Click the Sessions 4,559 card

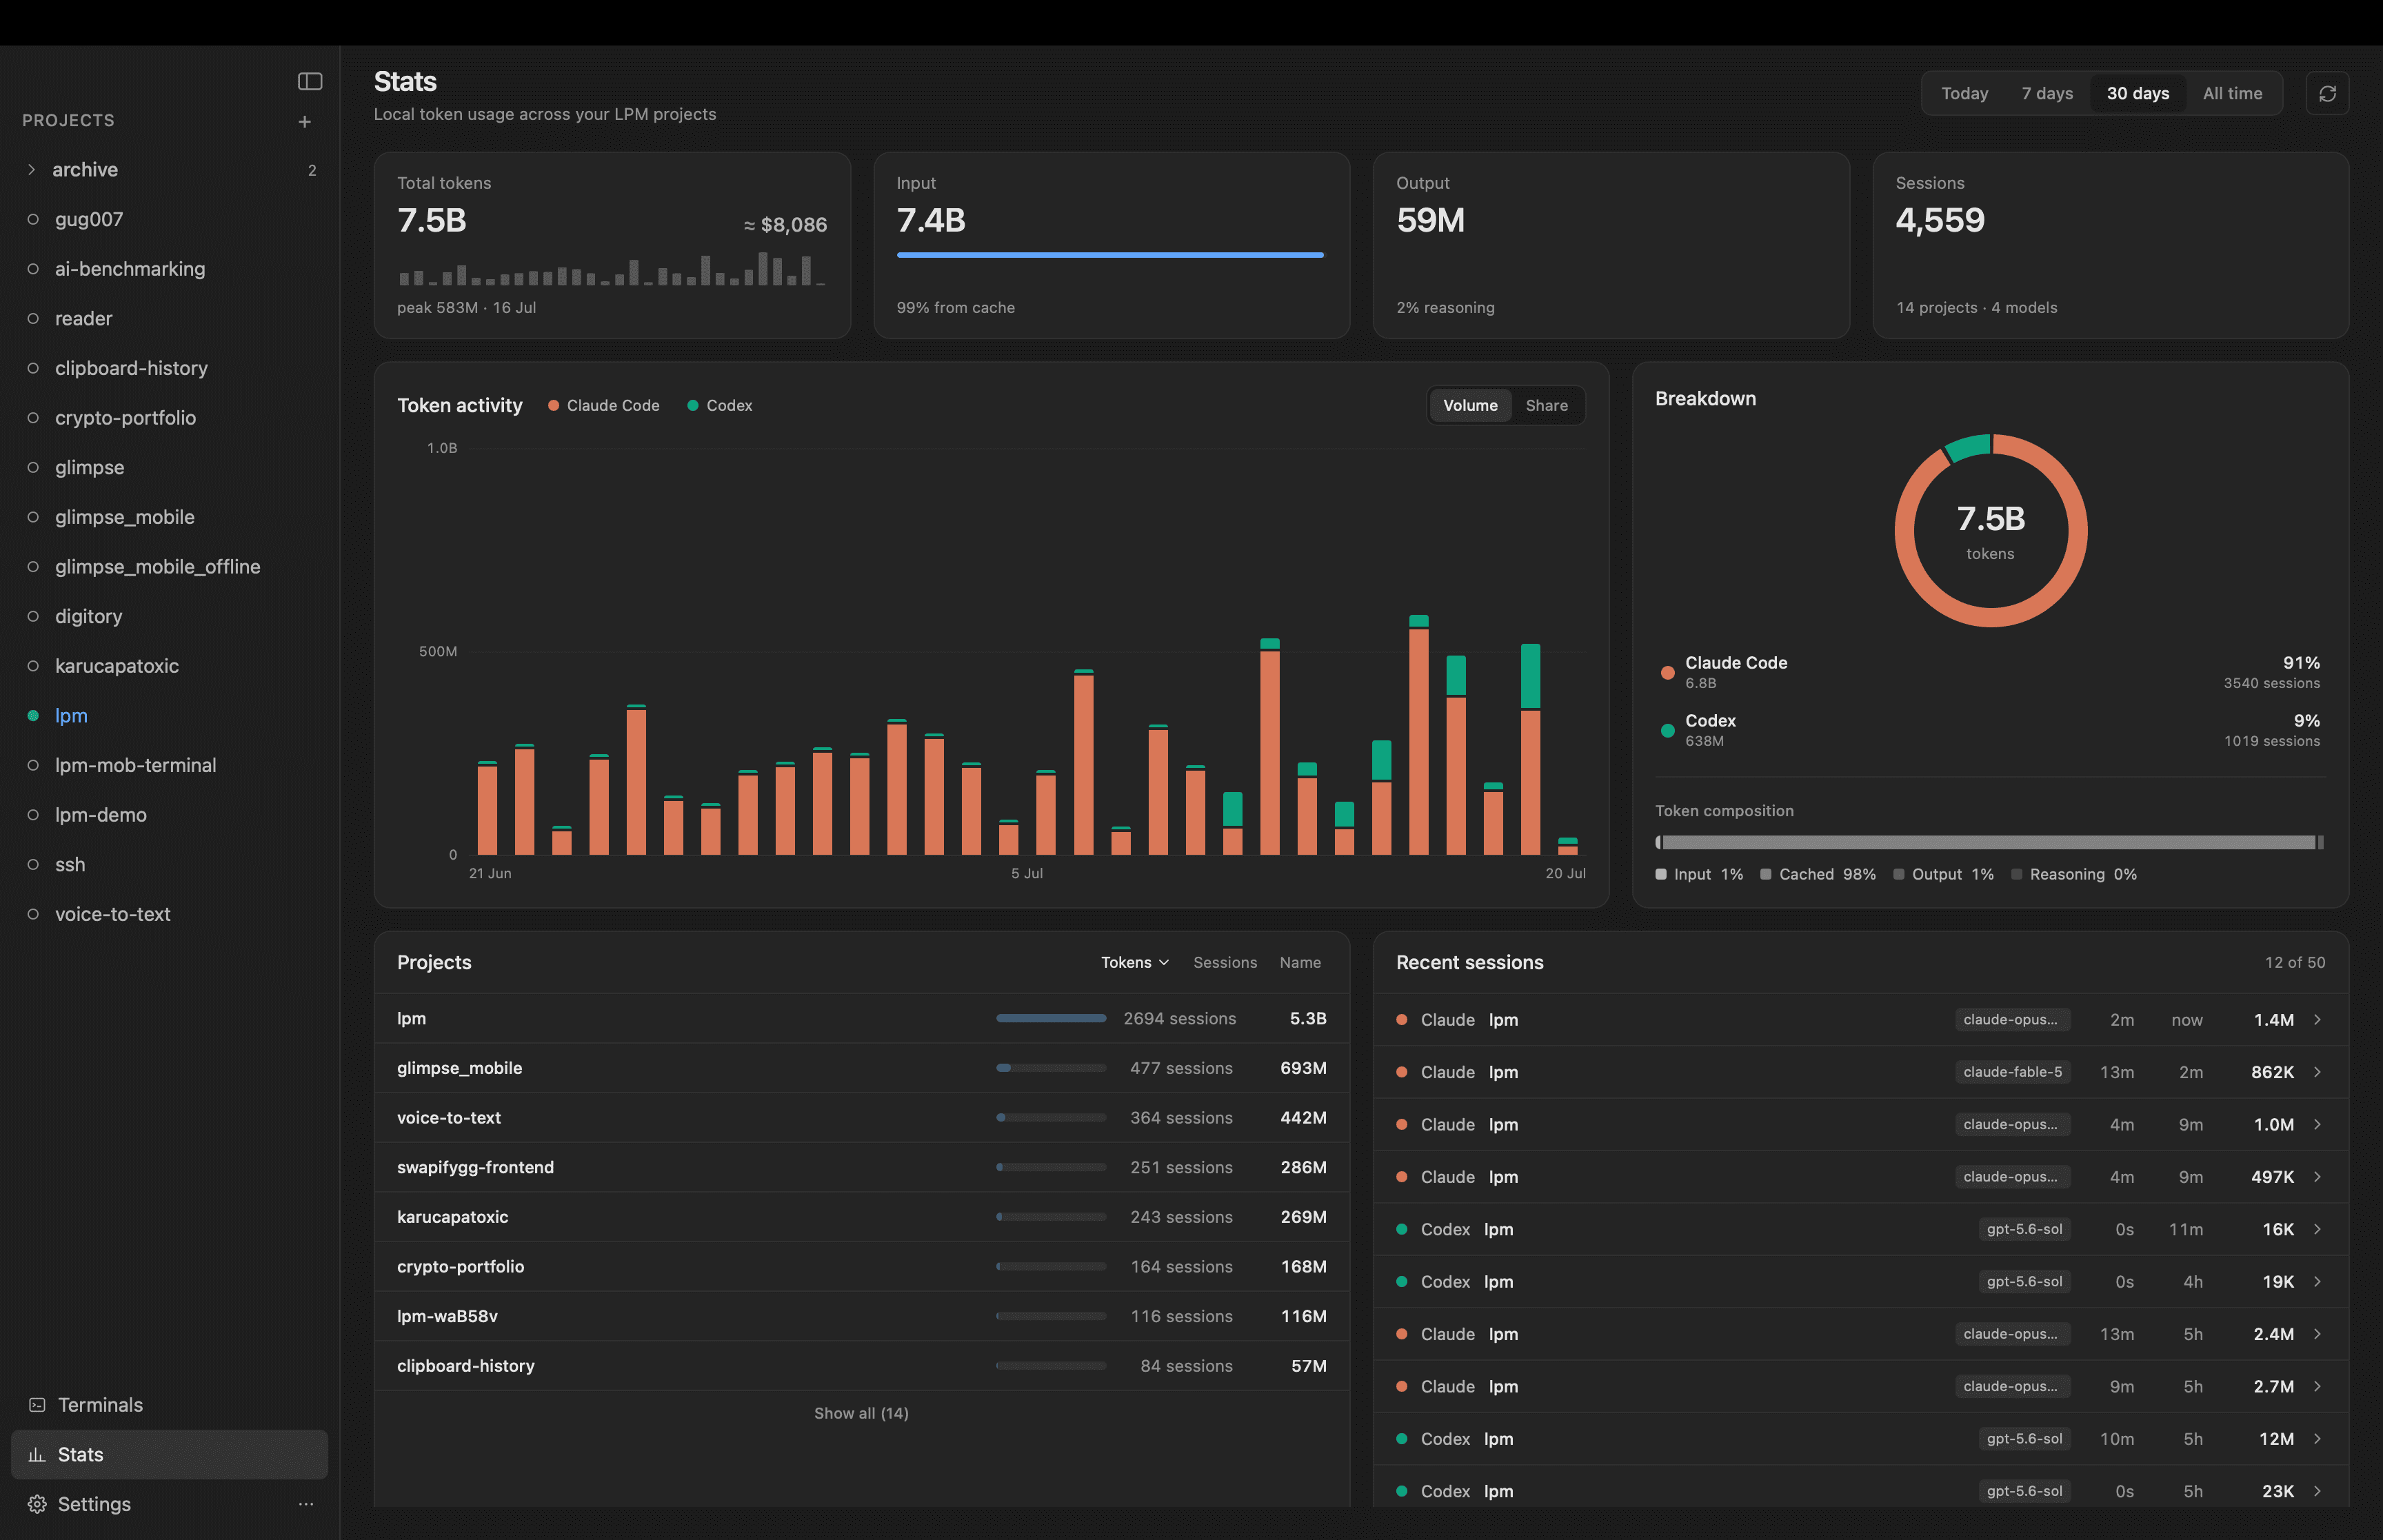coord(2110,245)
